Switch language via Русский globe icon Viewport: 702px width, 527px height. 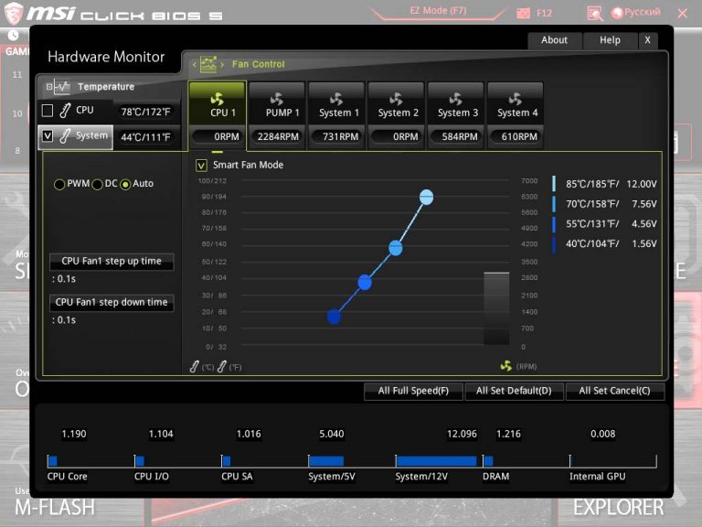coord(617,13)
